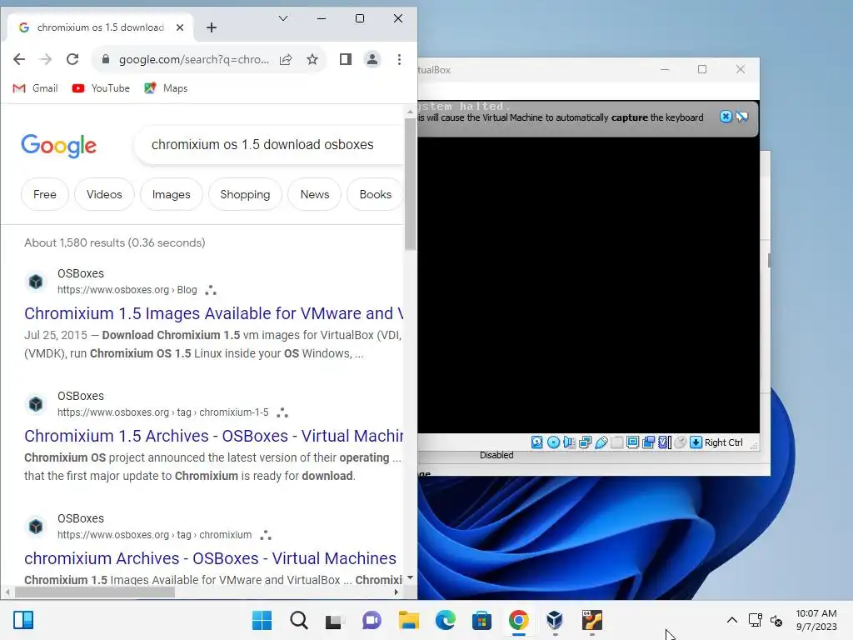
Task: Click the scroll right arrow in Chrome
Action: [x=397, y=592]
